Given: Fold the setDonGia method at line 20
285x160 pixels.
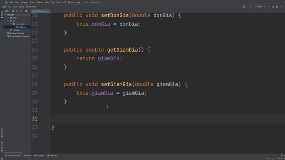Looking at the screenshot, I should [49, 16].
